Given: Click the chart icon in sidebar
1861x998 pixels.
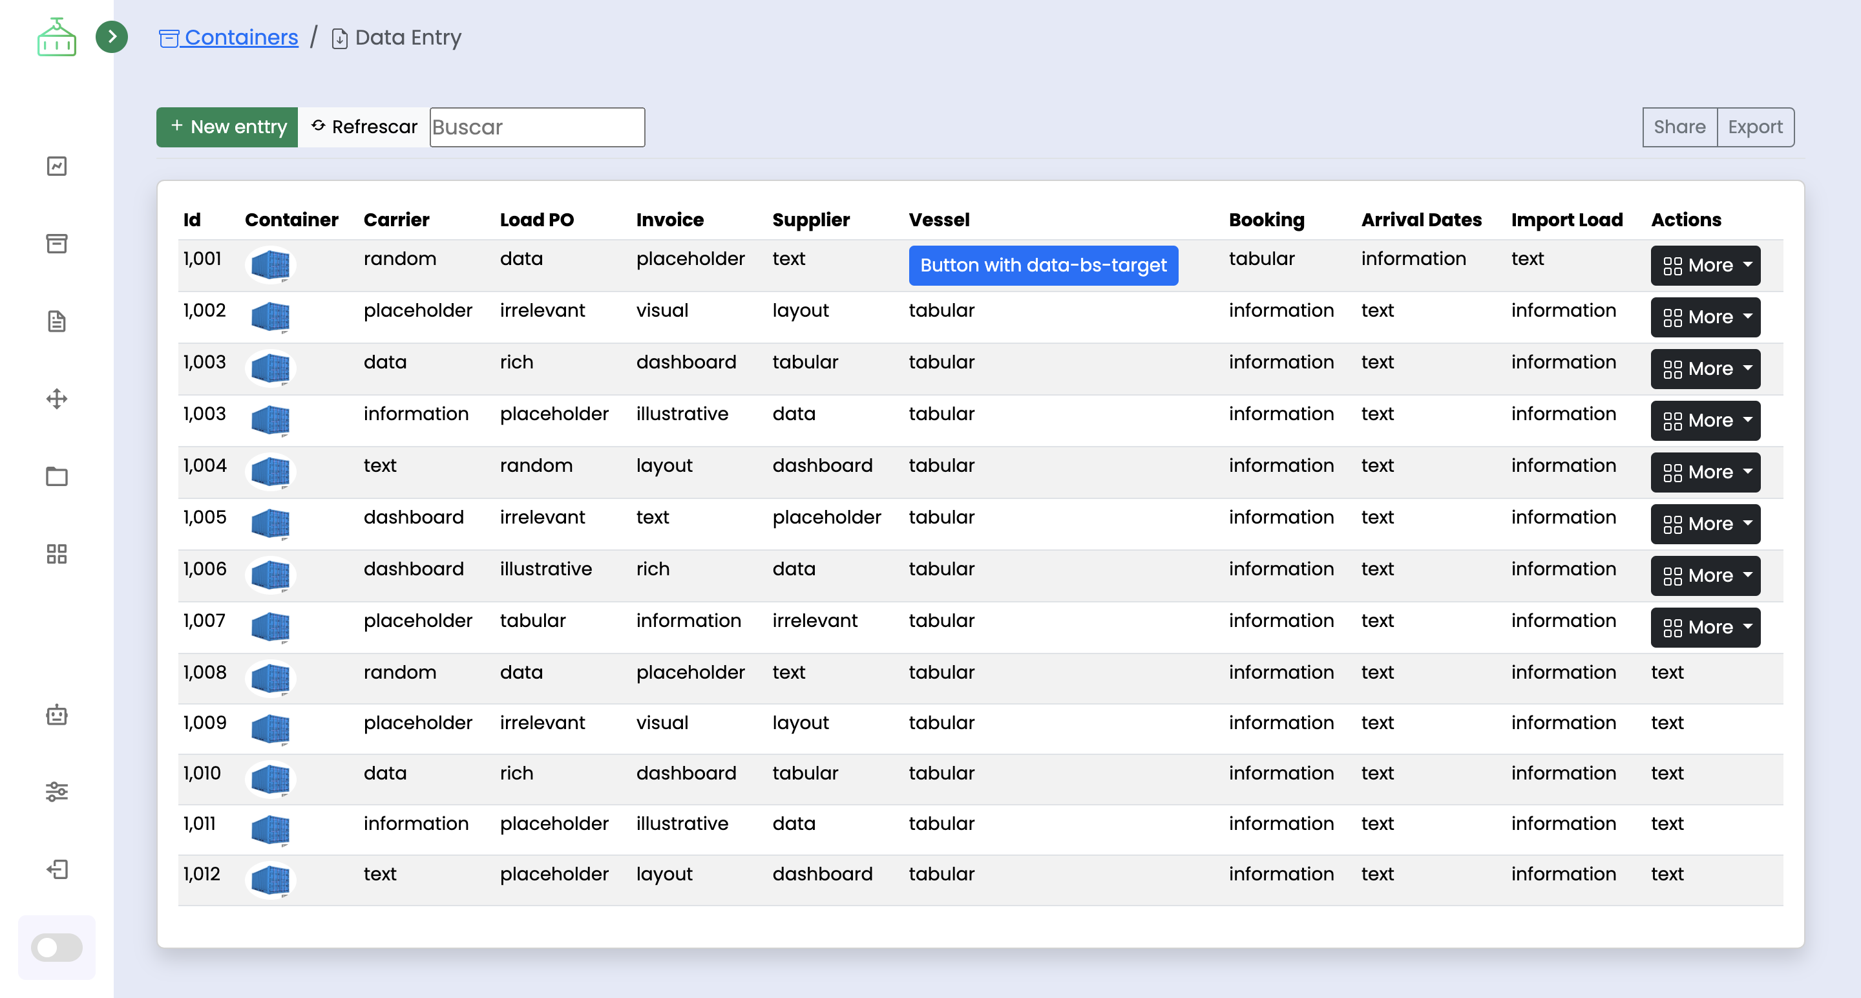Looking at the screenshot, I should coord(56,166).
